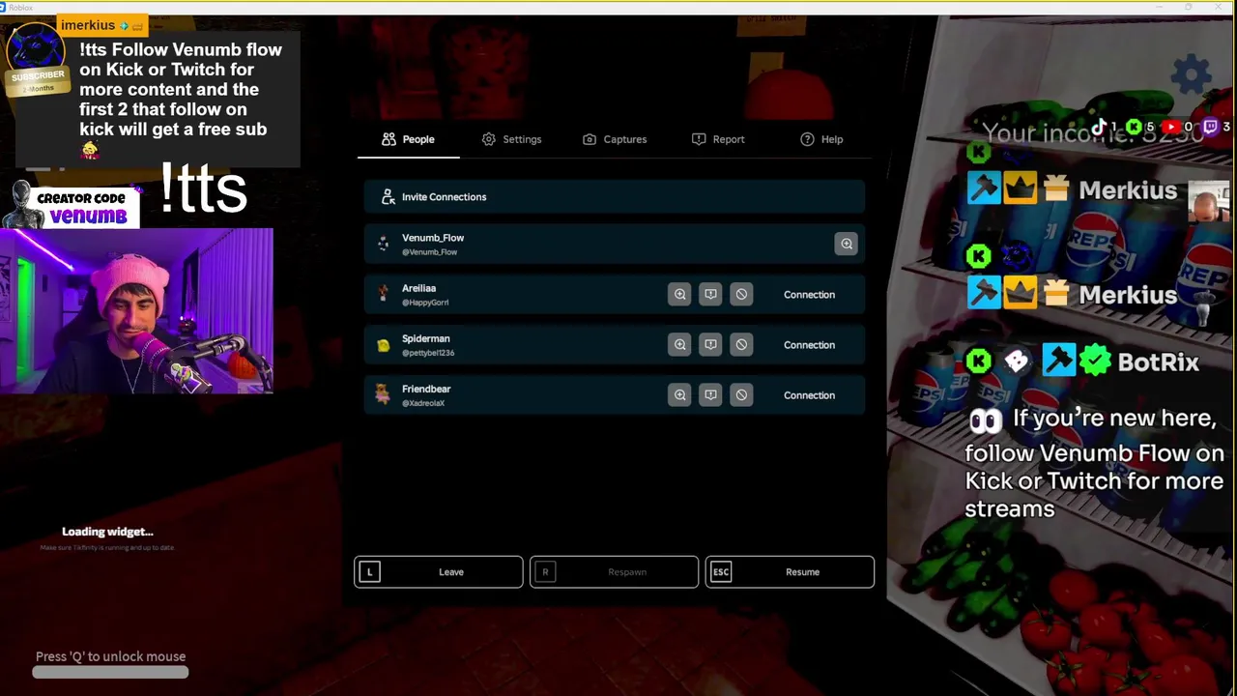Screen dimensions: 1237x696
Task: Examine avatar for Areiliaa using the magnifier
Action: pos(679,294)
